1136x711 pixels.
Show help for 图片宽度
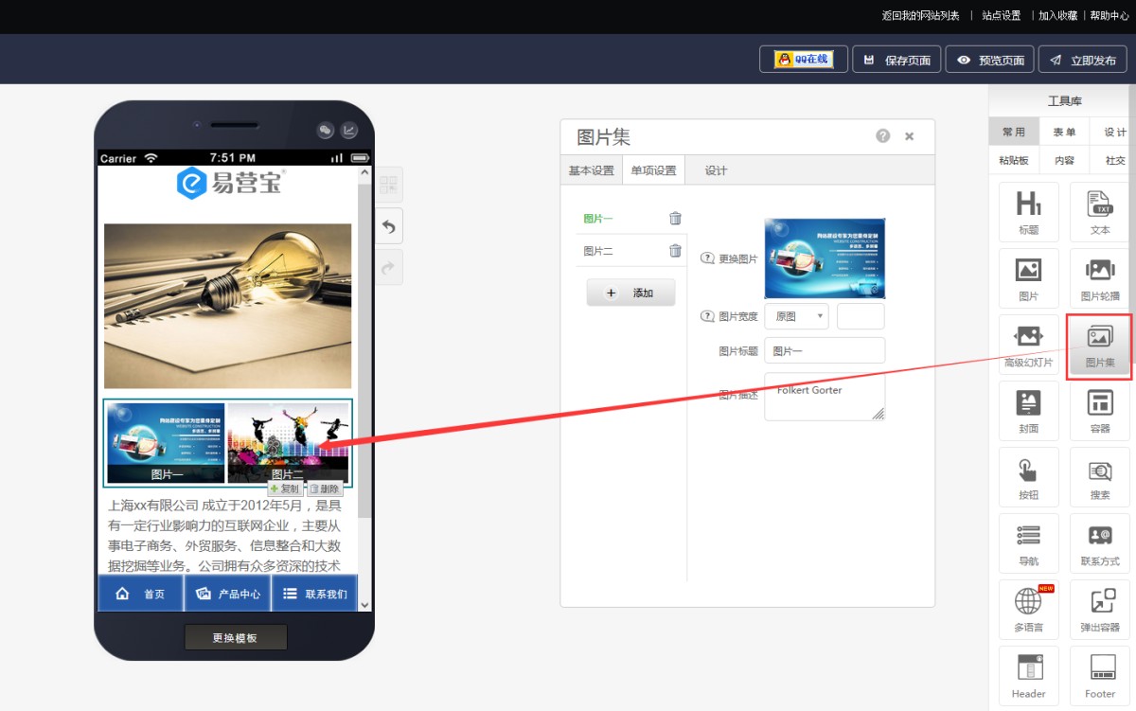(x=707, y=316)
